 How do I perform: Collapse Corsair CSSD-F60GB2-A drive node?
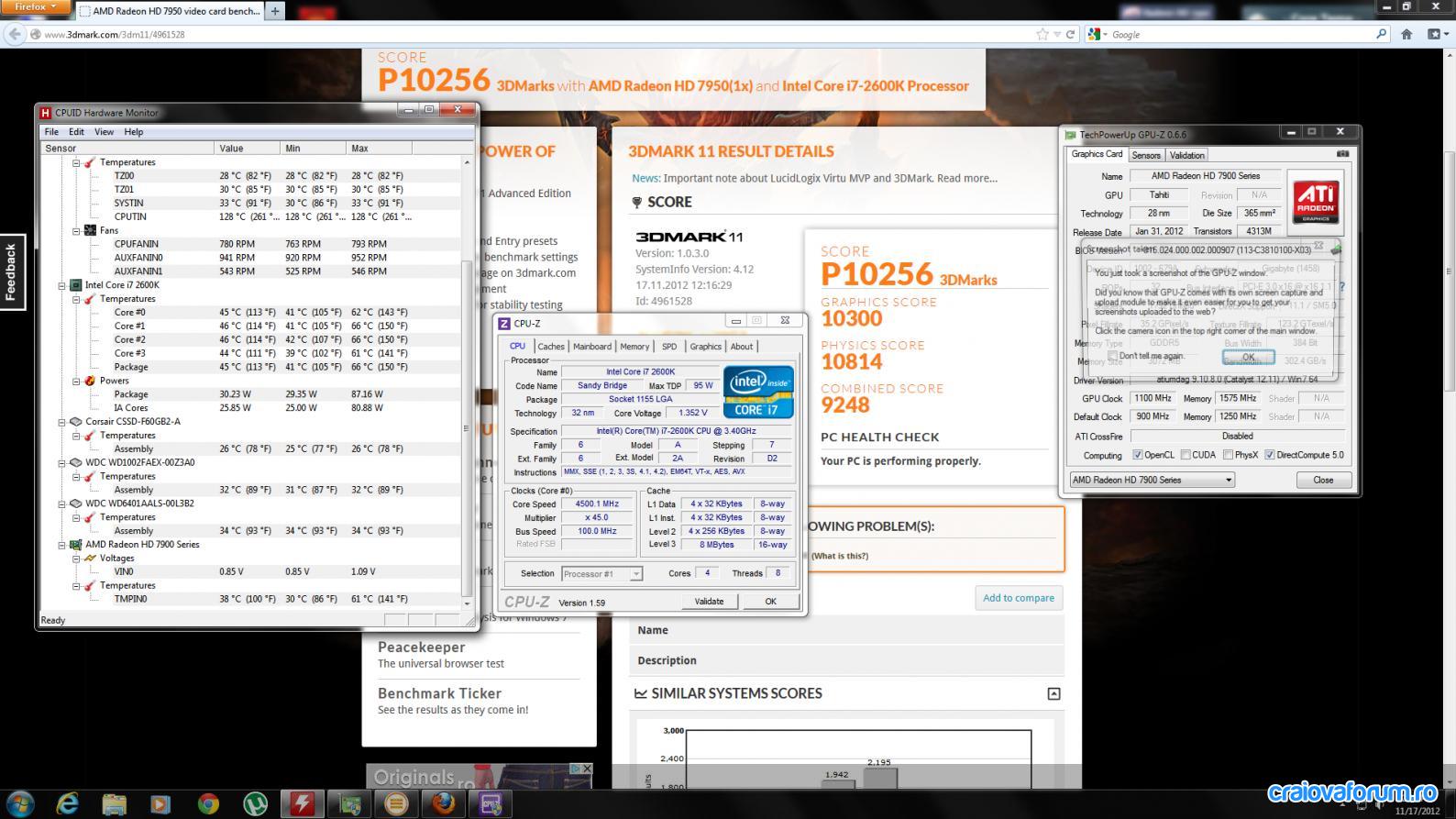point(63,422)
